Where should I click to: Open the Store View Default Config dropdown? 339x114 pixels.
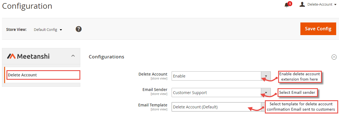pos(48,29)
